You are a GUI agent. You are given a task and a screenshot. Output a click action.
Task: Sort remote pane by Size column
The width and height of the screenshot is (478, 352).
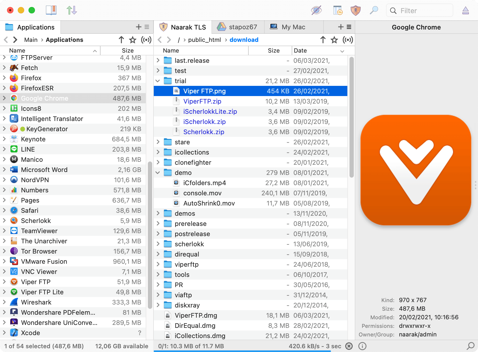tap(270, 50)
